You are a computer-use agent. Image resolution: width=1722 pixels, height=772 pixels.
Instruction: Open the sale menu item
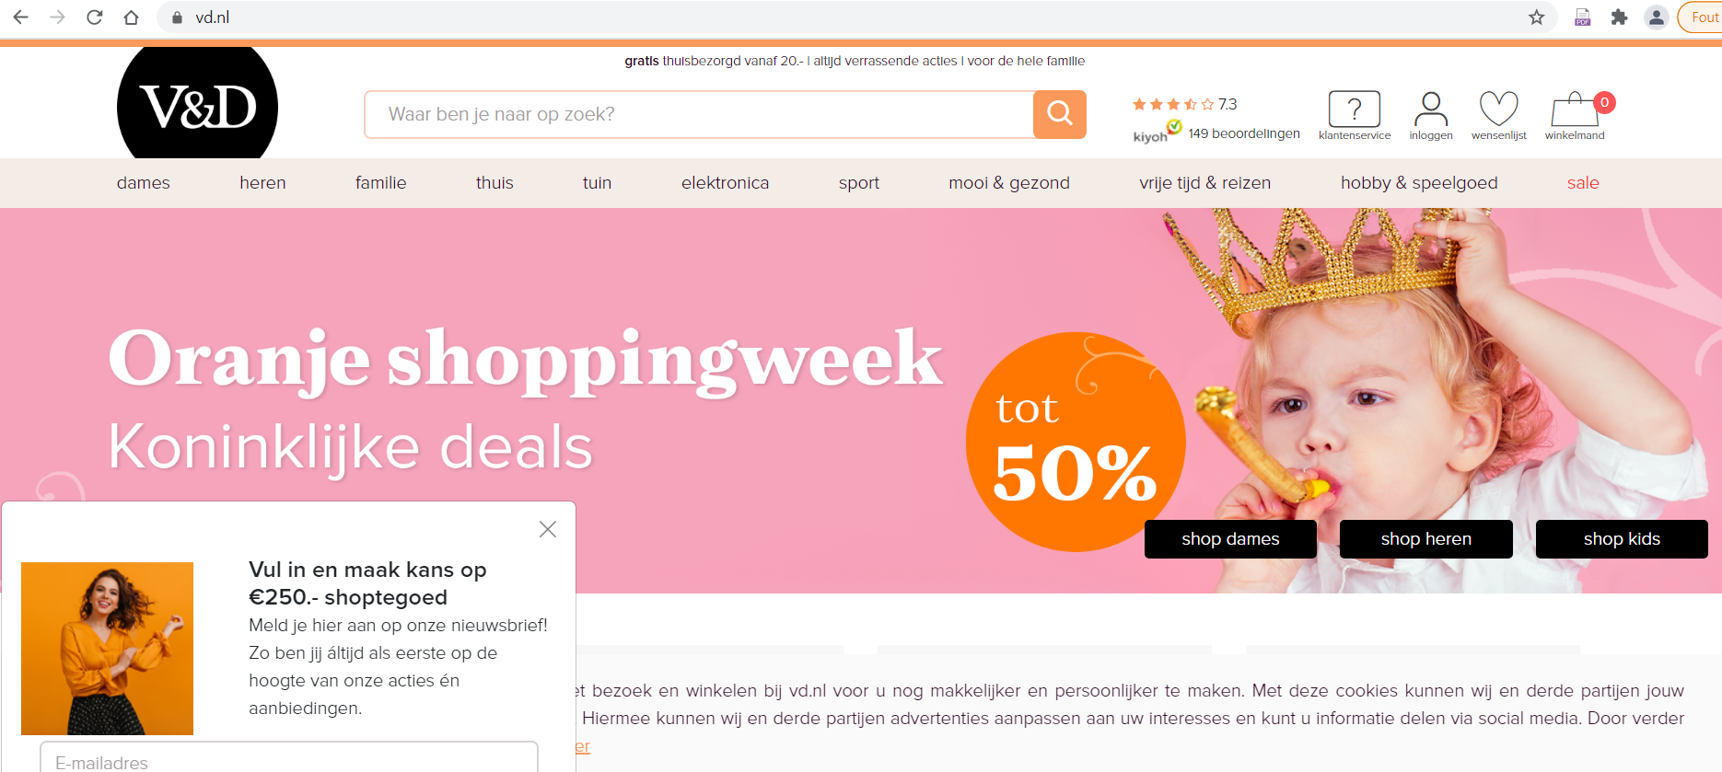pos(1583,183)
